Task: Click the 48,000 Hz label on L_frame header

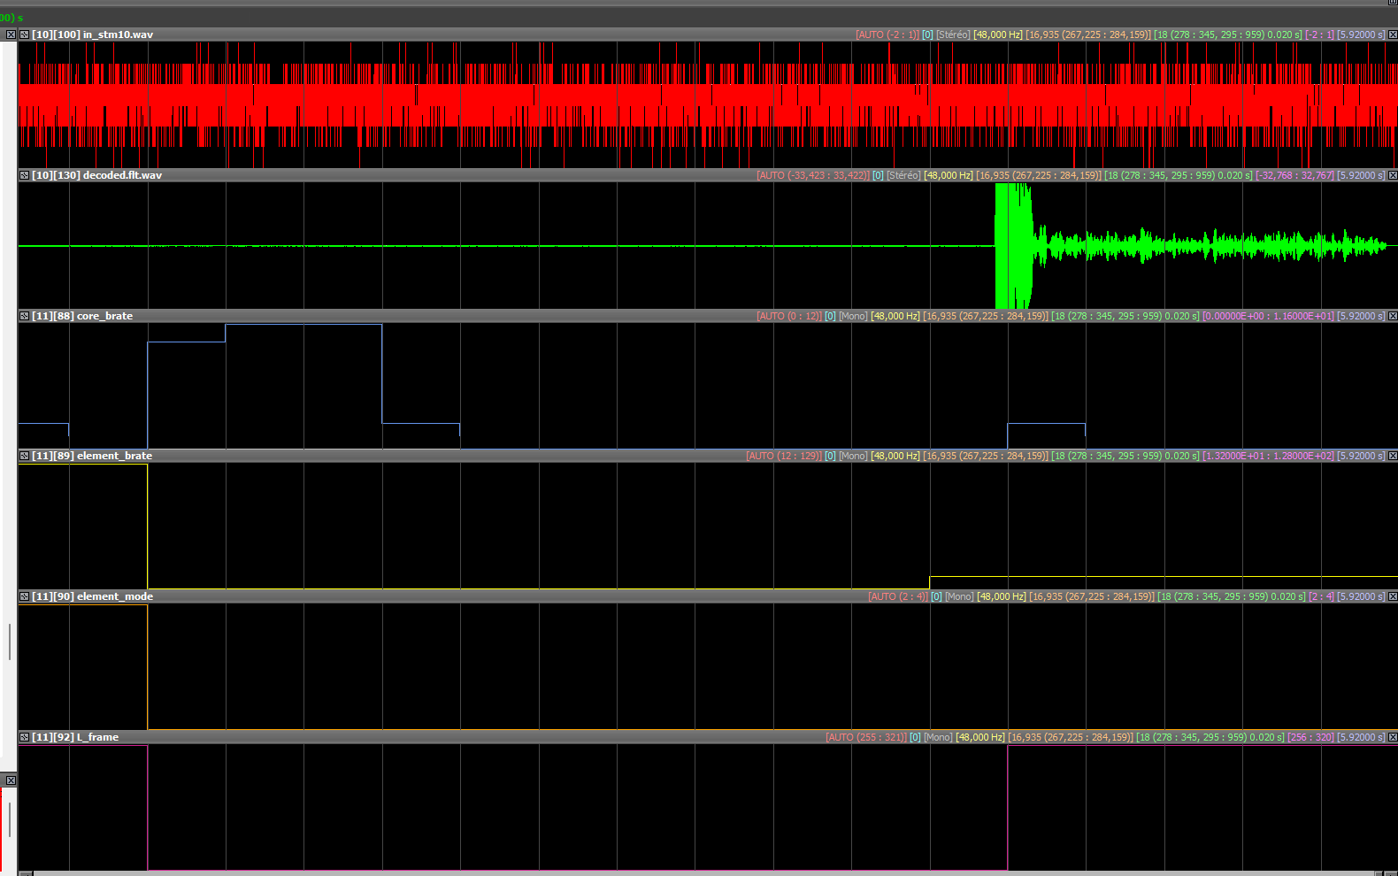Action: click(979, 737)
